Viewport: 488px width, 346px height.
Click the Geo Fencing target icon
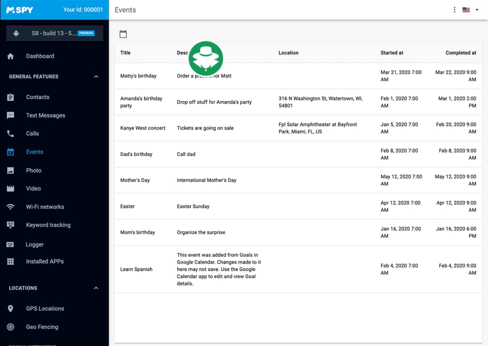pos(10,327)
